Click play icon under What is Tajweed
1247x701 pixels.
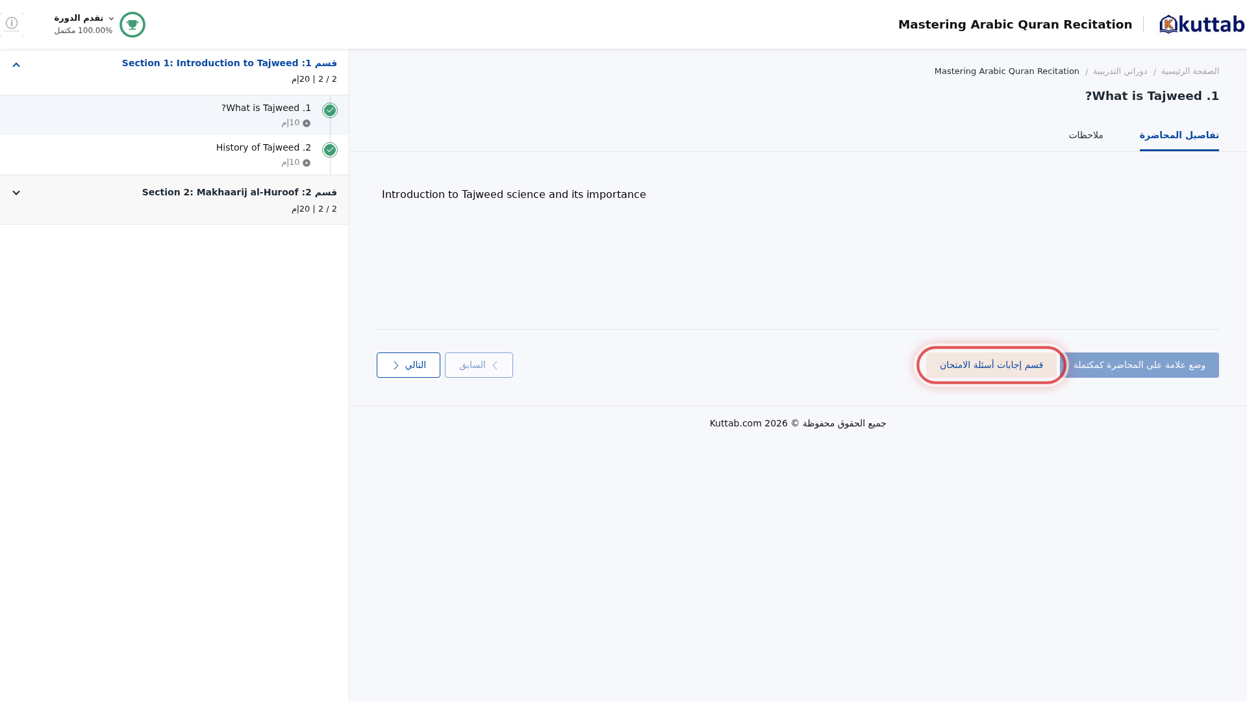(307, 123)
